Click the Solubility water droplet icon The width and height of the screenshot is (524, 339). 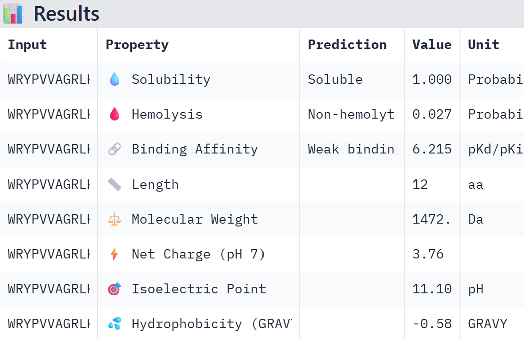pyautogui.click(x=115, y=80)
